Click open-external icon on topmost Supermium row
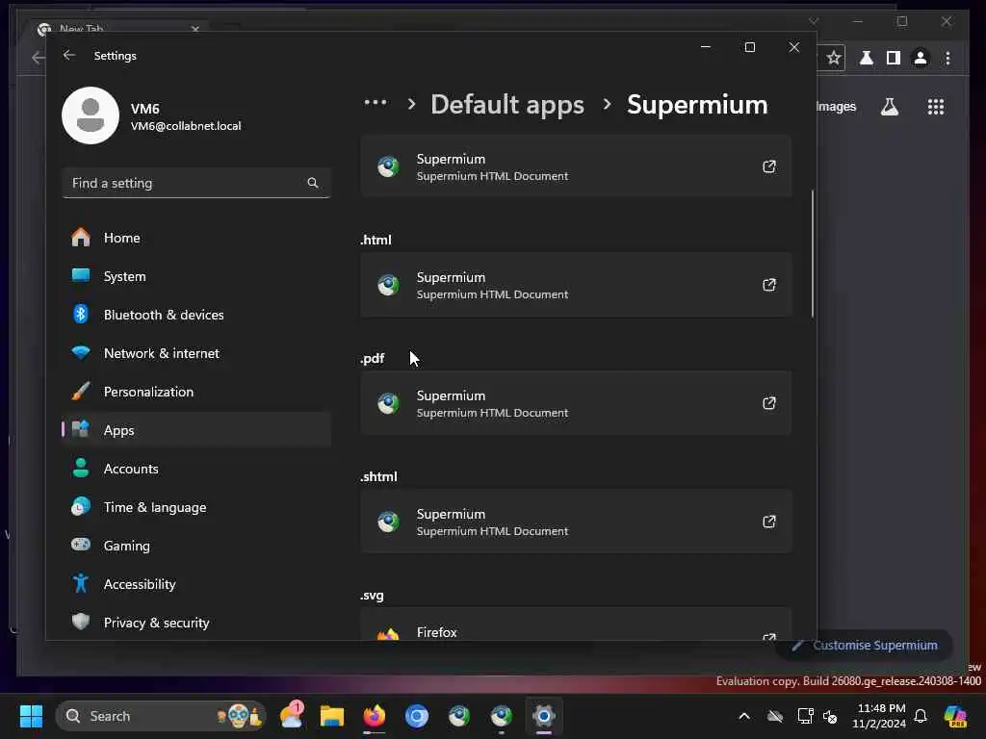The image size is (986, 739). coord(769,166)
